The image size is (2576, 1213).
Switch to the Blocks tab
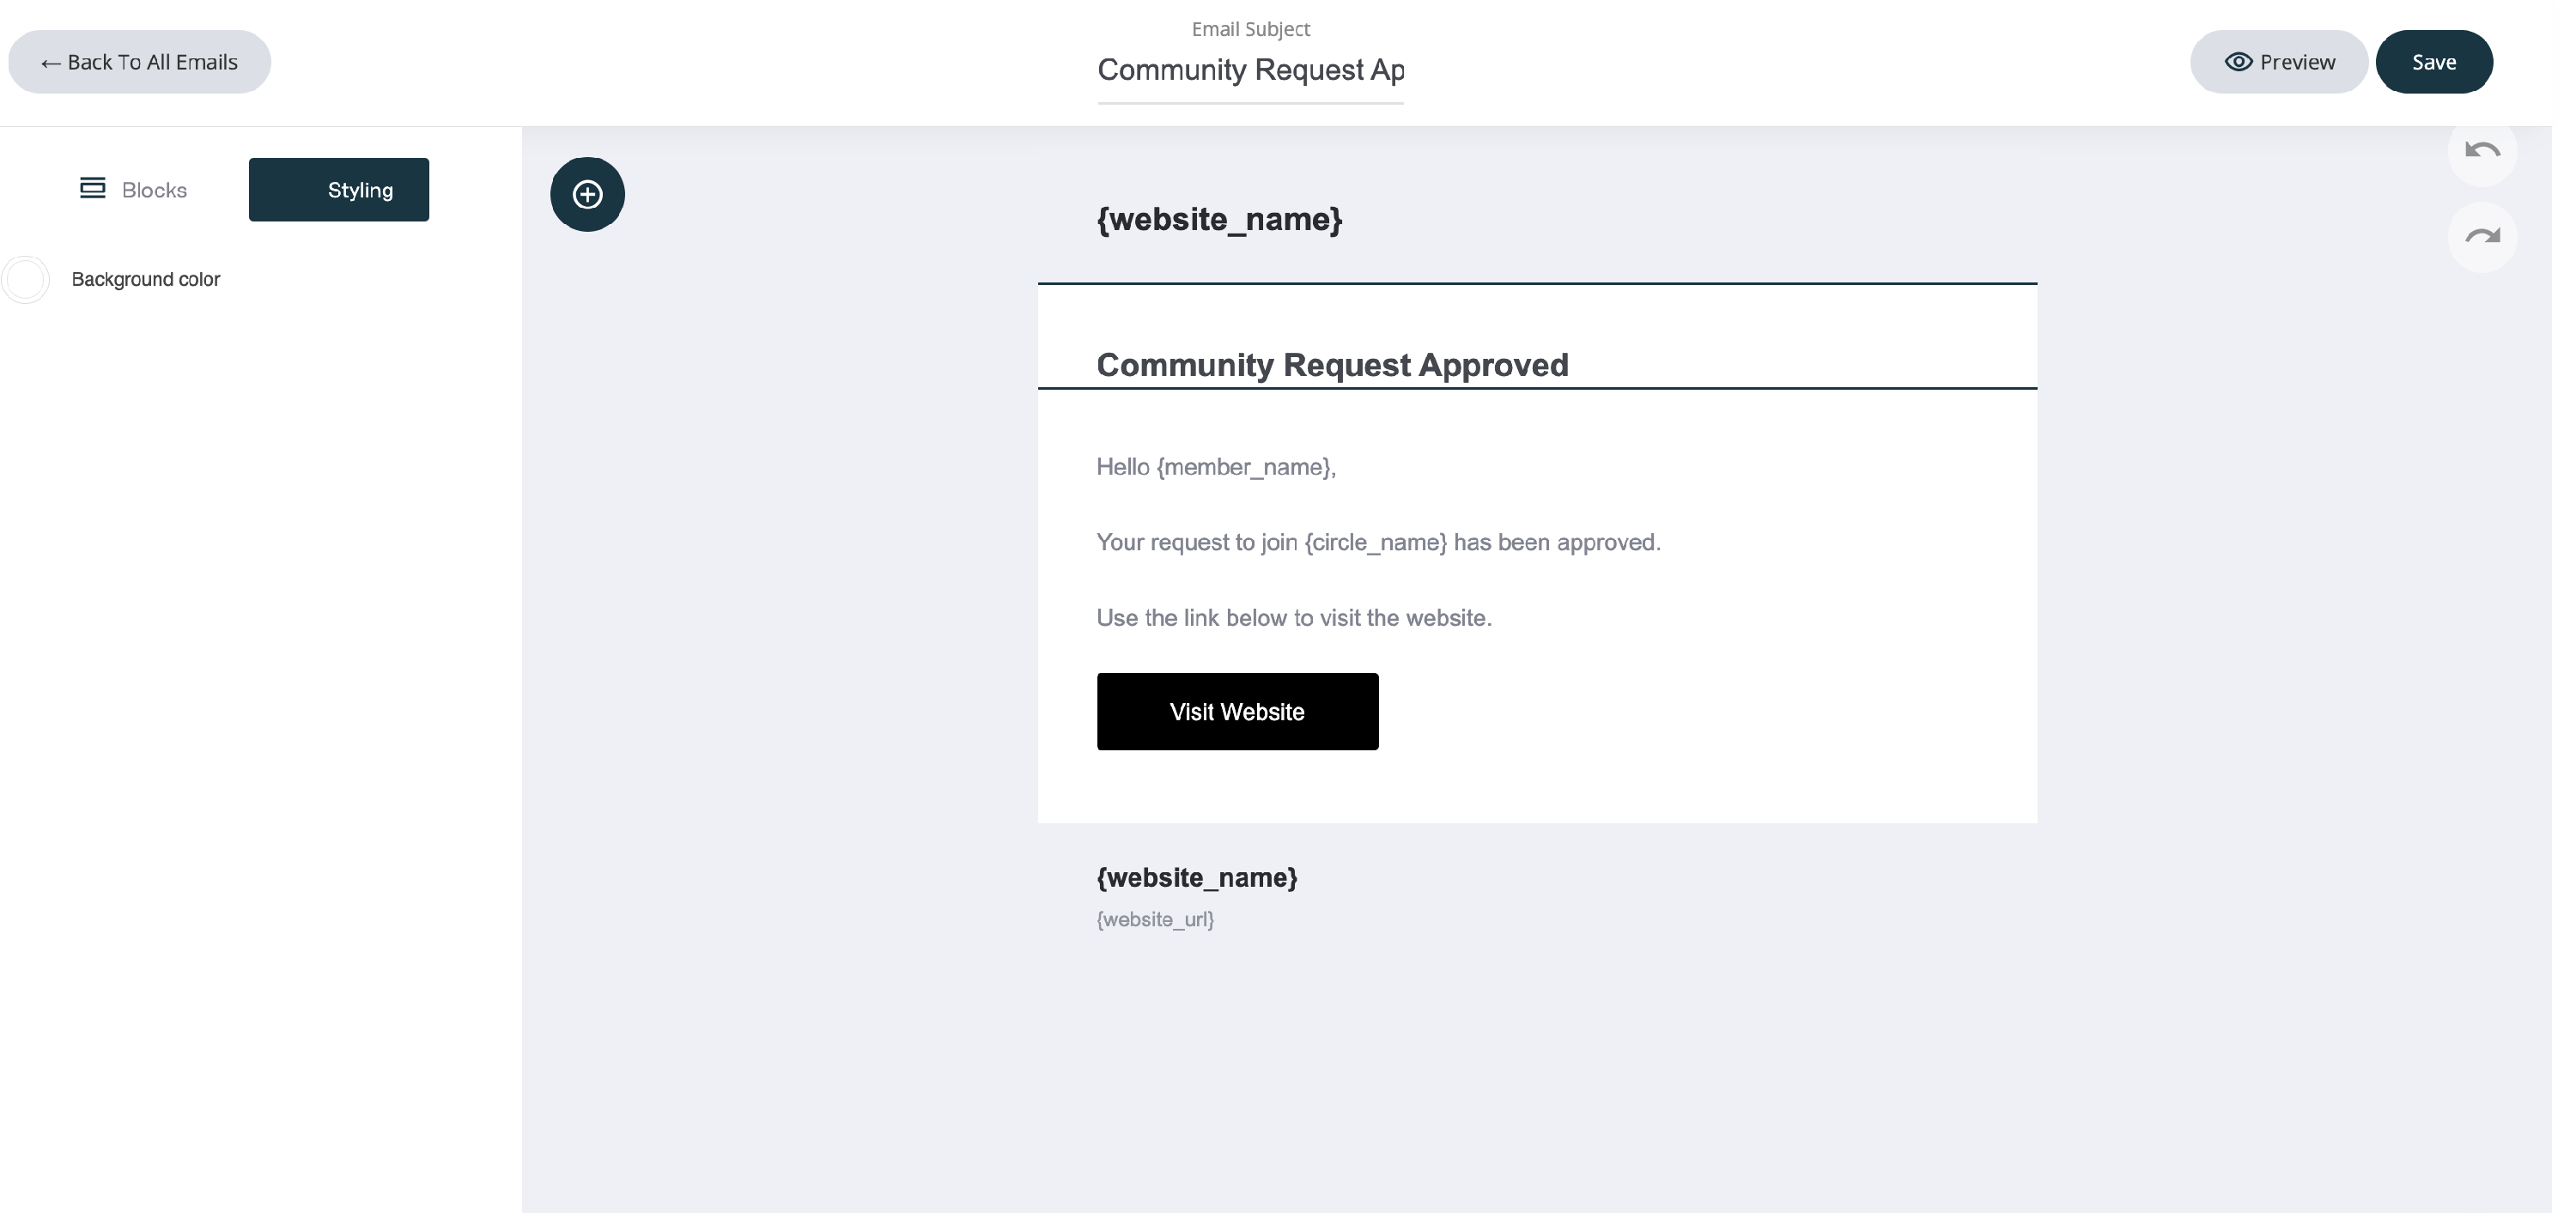point(134,190)
